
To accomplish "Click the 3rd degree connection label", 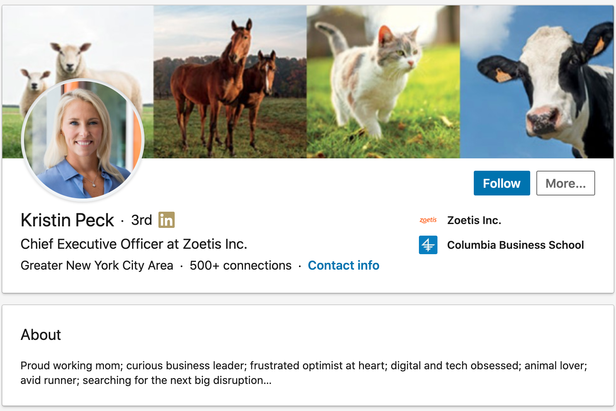I will tap(141, 220).
